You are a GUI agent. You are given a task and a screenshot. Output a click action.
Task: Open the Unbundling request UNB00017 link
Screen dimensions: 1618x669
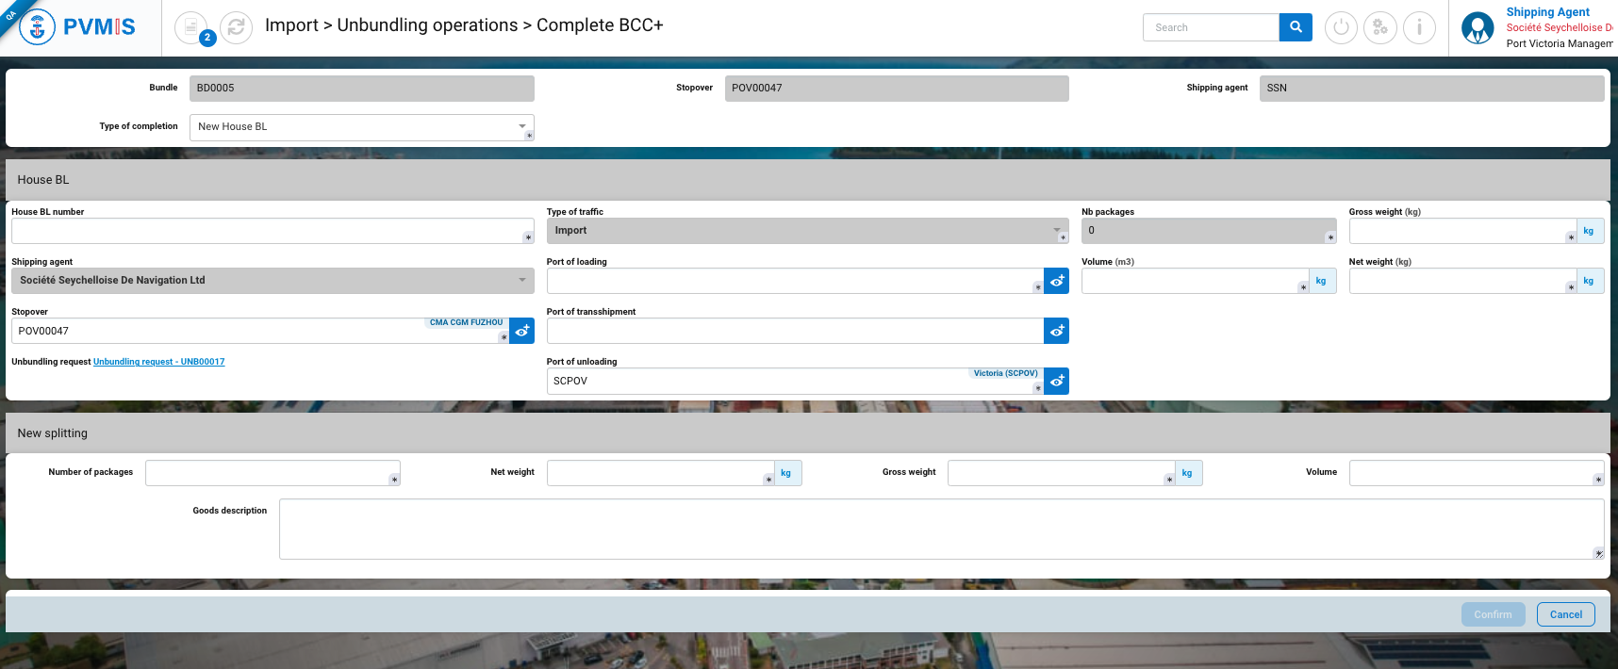(158, 362)
